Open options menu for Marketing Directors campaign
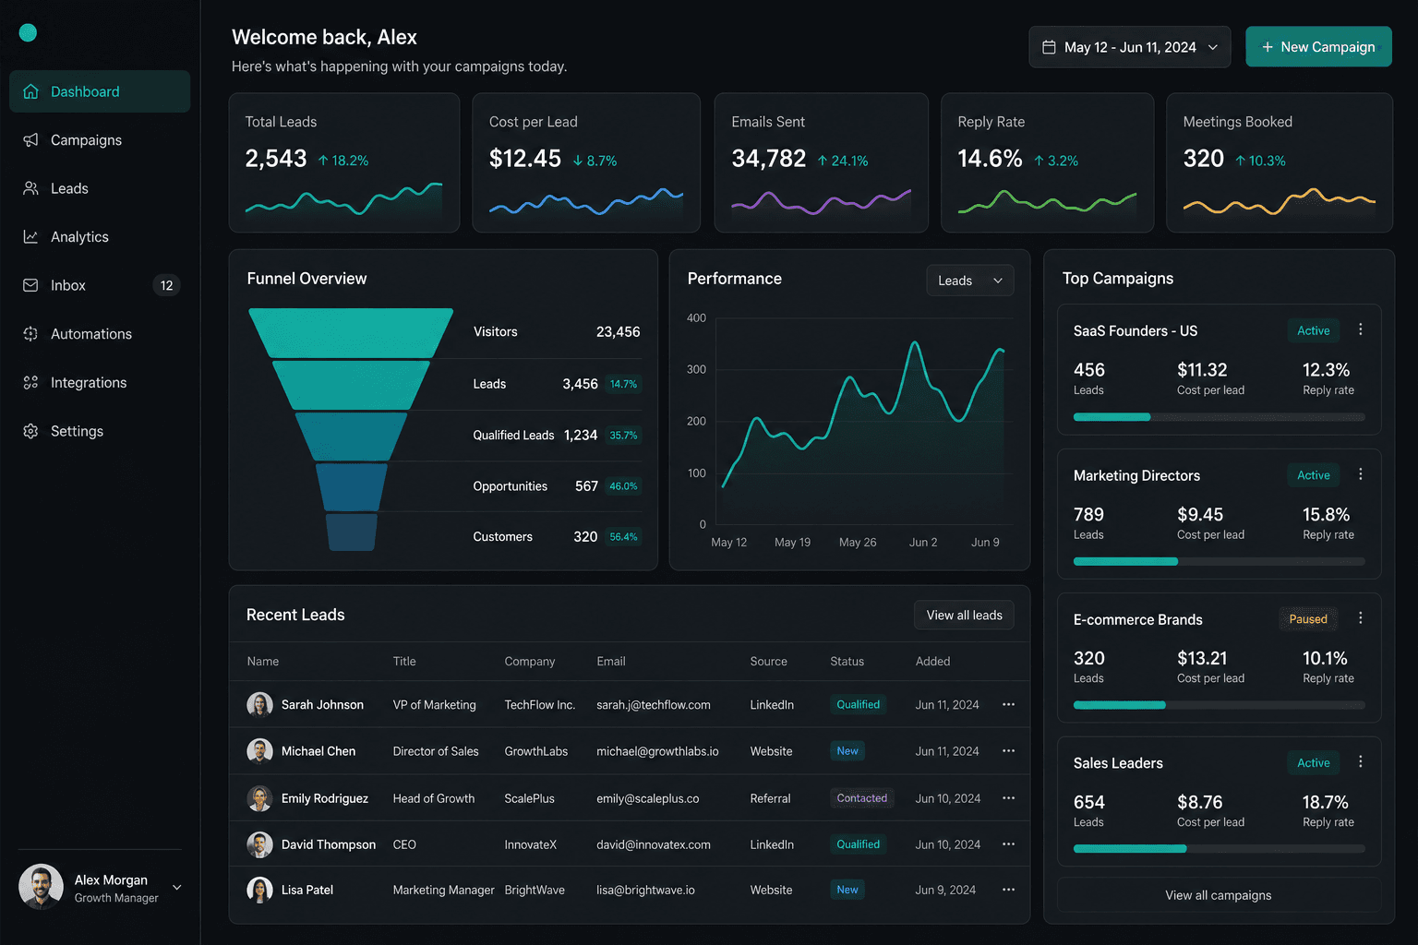Screen dimensions: 1418x945 coord(1360,474)
